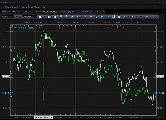
Task: Click the blue 132.328 left price label
Action: click(6, 93)
